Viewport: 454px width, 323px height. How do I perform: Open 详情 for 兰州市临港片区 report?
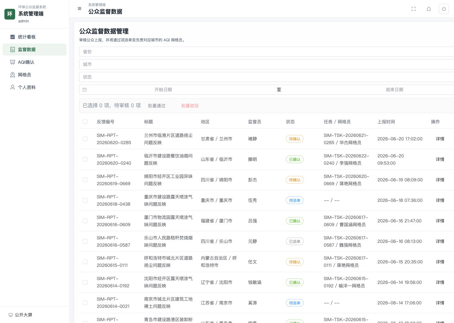(440, 139)
